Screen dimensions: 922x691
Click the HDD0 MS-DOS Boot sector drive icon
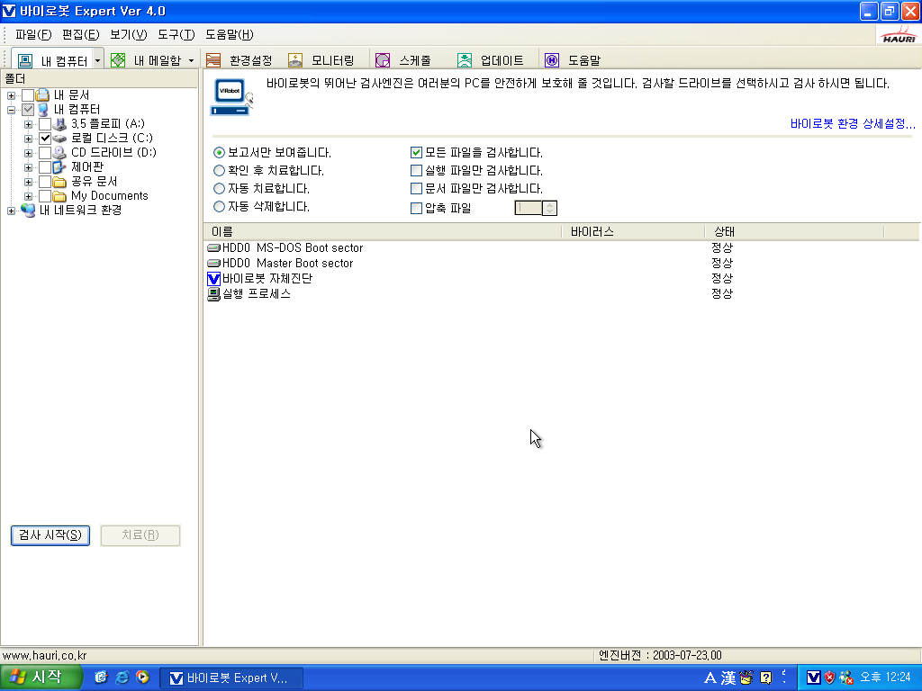(214, 248)
